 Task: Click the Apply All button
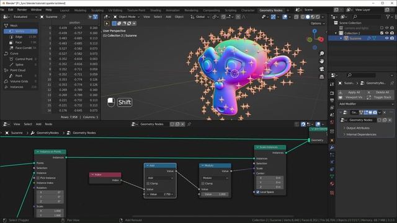point(352,92)
